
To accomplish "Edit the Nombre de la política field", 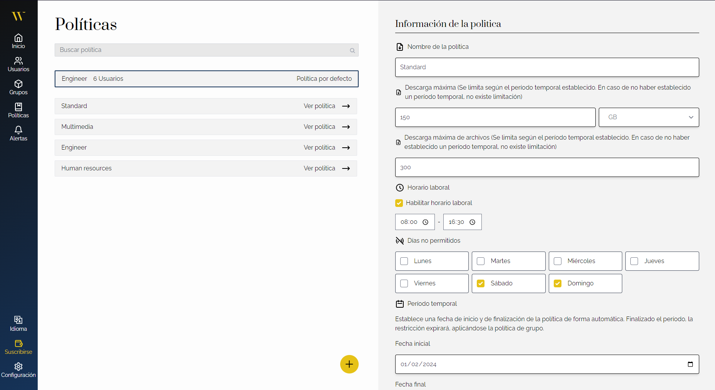I will (547, 67).
